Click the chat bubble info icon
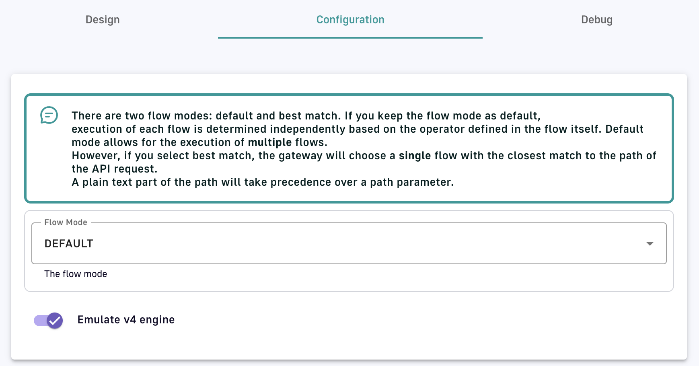This screenshot has width=699, height=366. pos(49,115)
